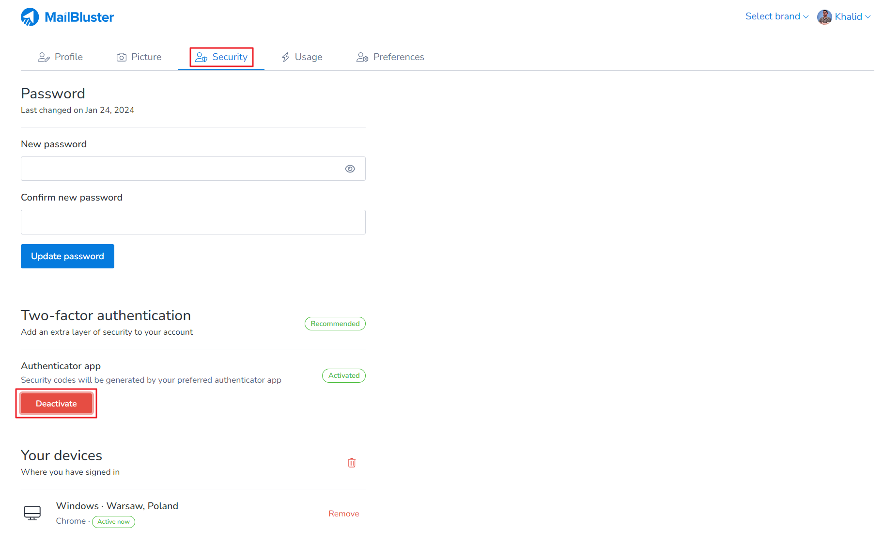Click the gear icon beside Preferences

click(x=362, y=57)
